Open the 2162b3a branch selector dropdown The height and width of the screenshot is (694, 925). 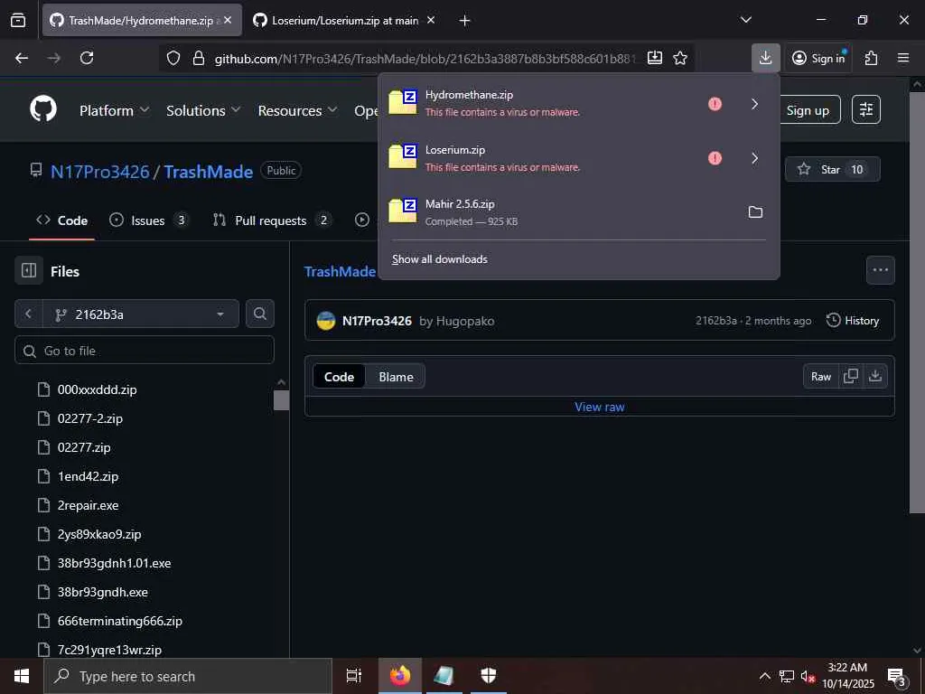pyautogui.click(x=140, y=314)
